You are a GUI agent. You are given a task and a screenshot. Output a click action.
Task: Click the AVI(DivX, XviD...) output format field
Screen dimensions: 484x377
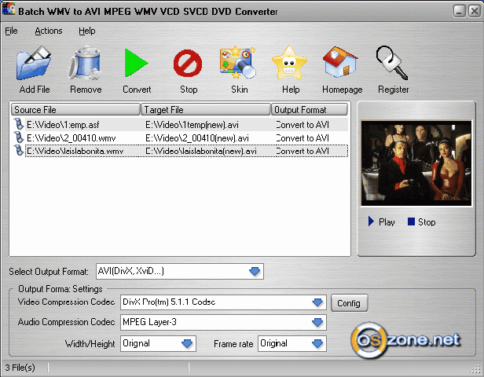pos(180,272)
